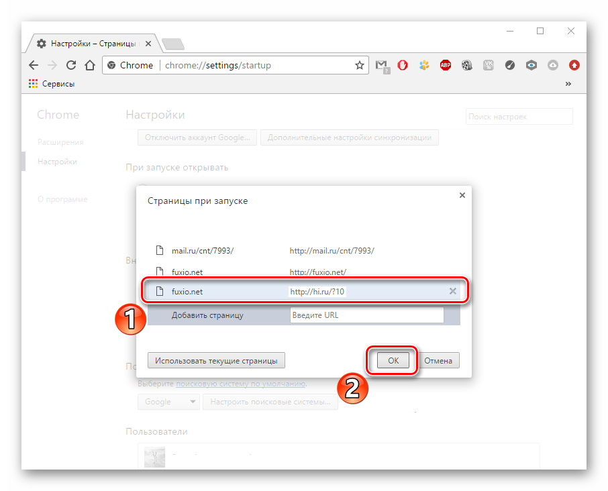The height and width of the screenshot is (491, 608).
Task: Click the Поиск настроек search field
Action: [x=519, y=117]
